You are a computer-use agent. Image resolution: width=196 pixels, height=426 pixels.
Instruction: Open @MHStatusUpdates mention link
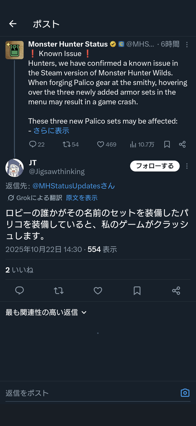(74, 186)
